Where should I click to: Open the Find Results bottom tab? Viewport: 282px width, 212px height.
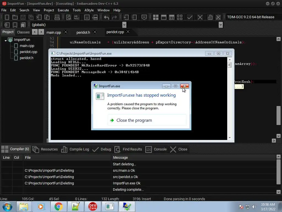(128, 149)
